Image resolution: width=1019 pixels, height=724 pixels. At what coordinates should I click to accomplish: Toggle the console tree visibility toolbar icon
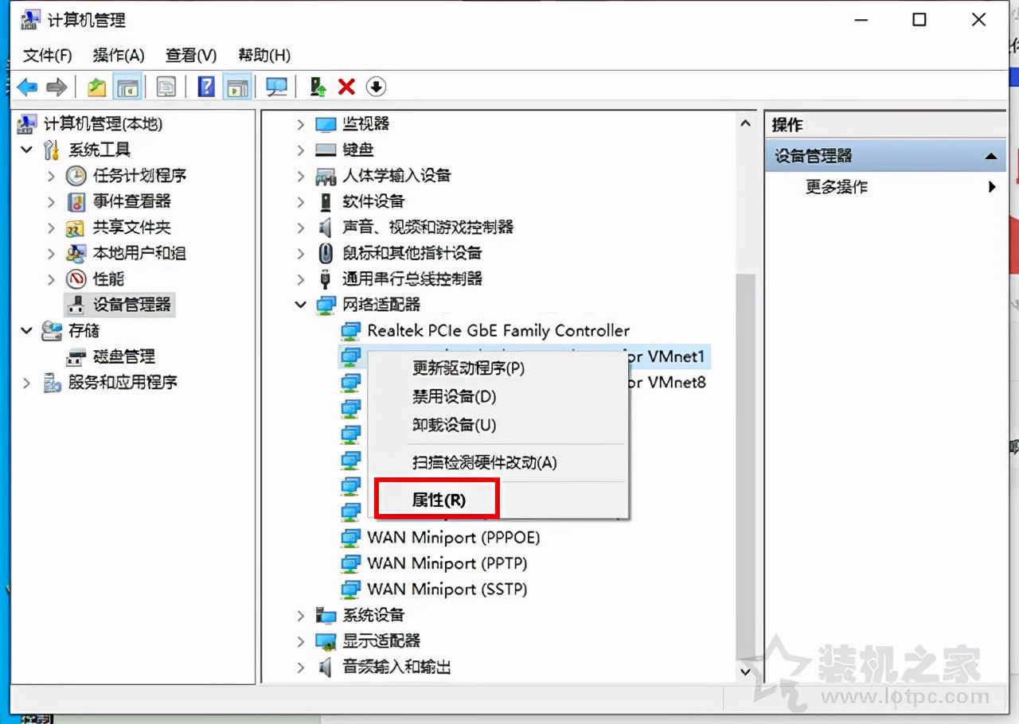click(128, 86)
